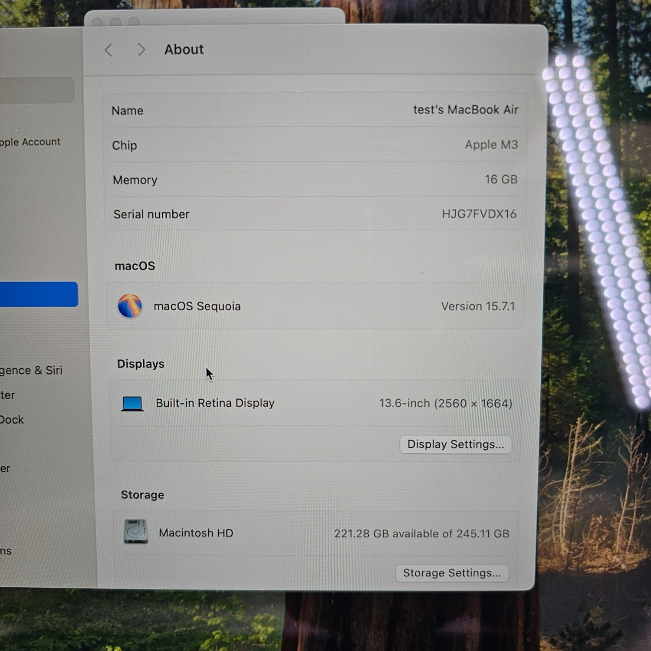The width and height of the screenshot is (651, 651).
Task: Click the Macintosh HD label
Action: (196, 533)
